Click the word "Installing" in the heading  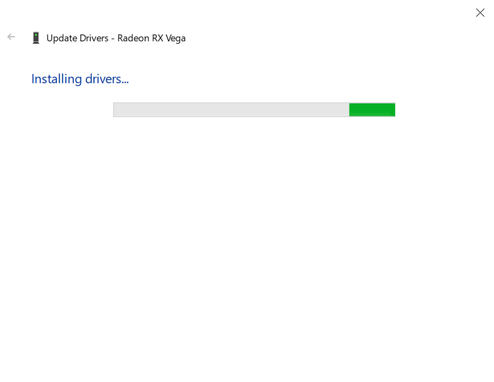56,79
